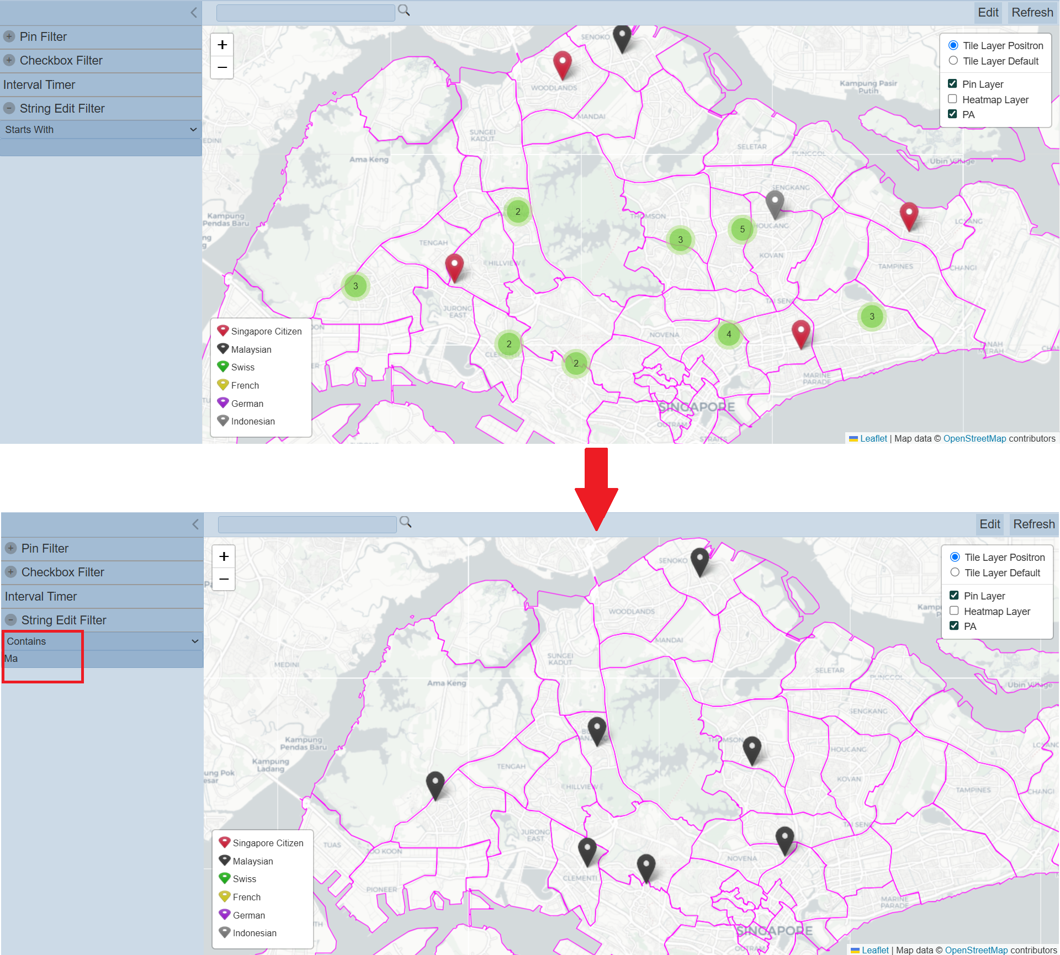The width and height of the screenshot is (1060, 955).
Task: Uncheck PA layer in bottom map
Action: pos(954,626)
